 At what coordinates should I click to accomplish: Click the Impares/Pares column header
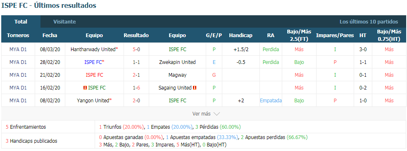tap(335, 35)
